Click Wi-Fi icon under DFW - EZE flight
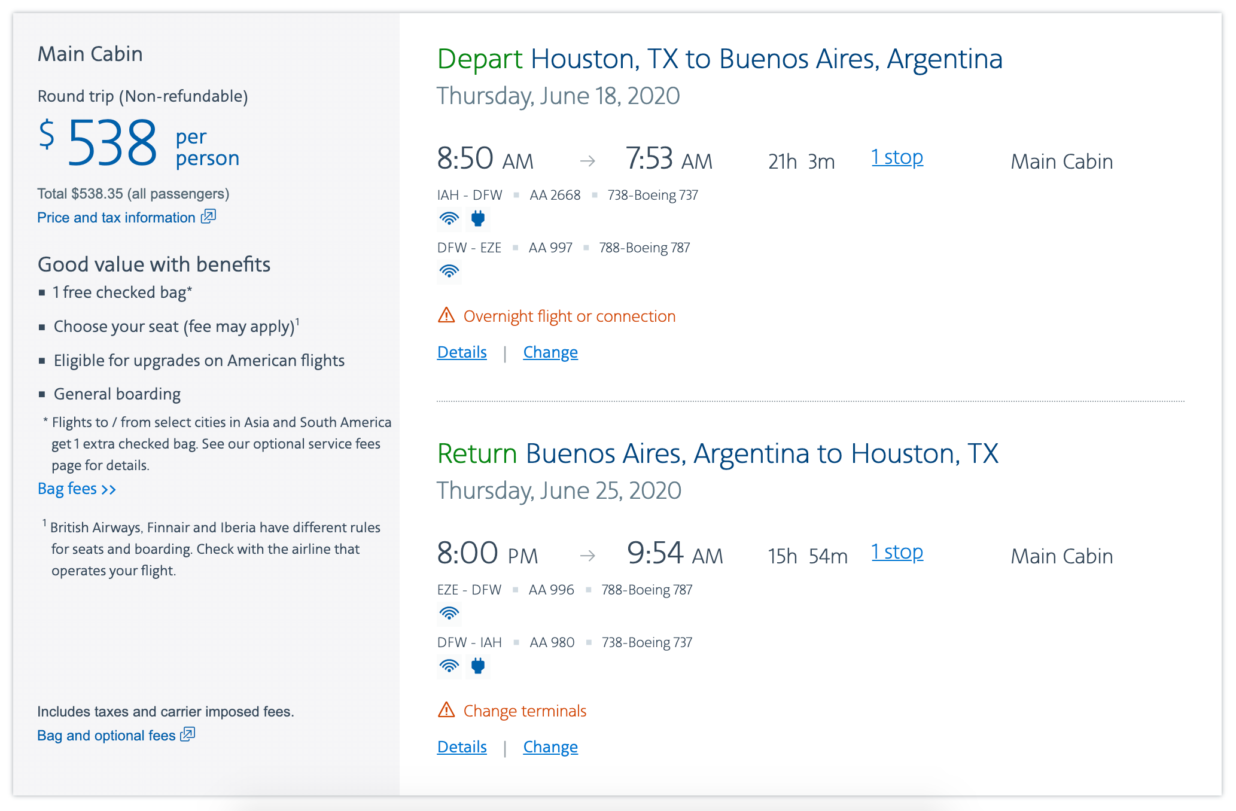The height and width of the screenshot is (811, 1236). point(449,272)
